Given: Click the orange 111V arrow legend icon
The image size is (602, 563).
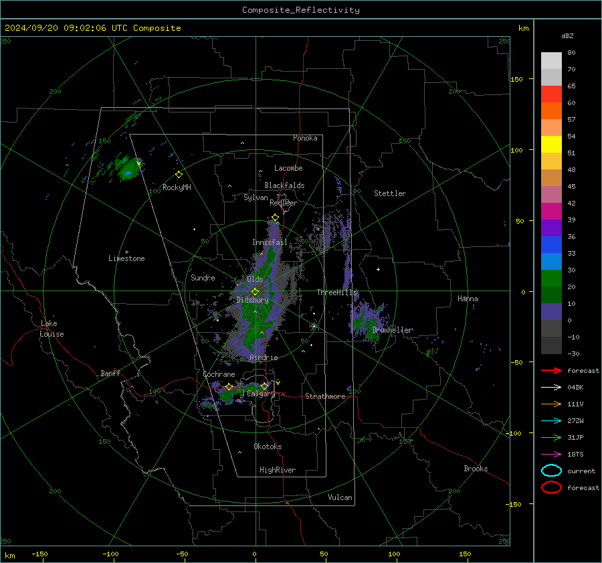Looking at the screenshot, I should click(x=551, y=404).
